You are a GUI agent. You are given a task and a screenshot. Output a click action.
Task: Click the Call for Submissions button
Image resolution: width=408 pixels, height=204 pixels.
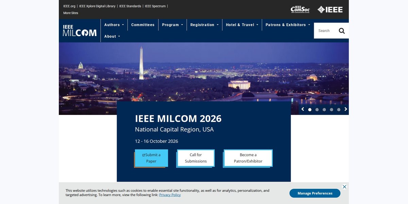tap(195, 158)
